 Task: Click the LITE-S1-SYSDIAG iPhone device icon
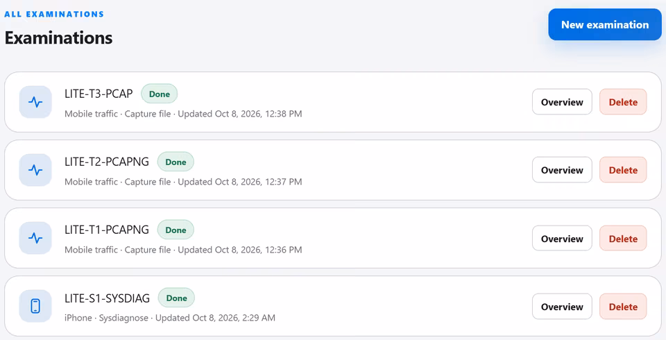35,306
